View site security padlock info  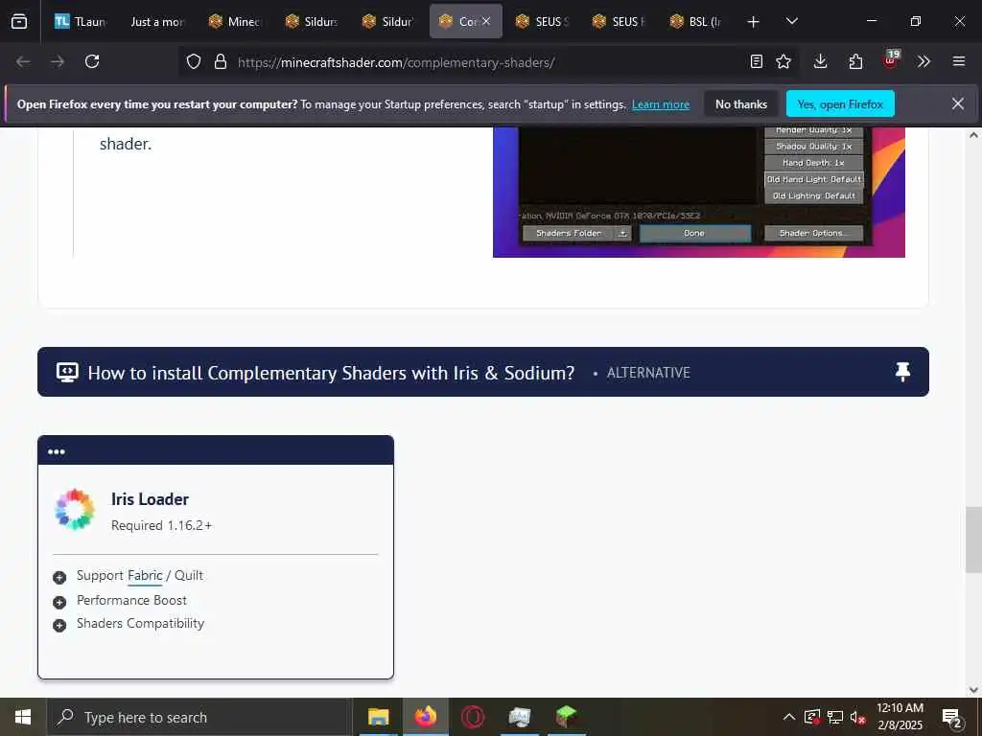pos(221,61)
